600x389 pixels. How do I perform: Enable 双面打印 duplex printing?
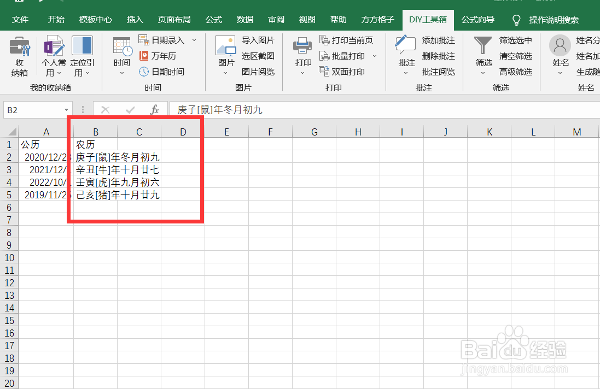coord(348,72)
